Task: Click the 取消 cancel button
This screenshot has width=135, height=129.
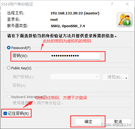Action: pos(118,122)
